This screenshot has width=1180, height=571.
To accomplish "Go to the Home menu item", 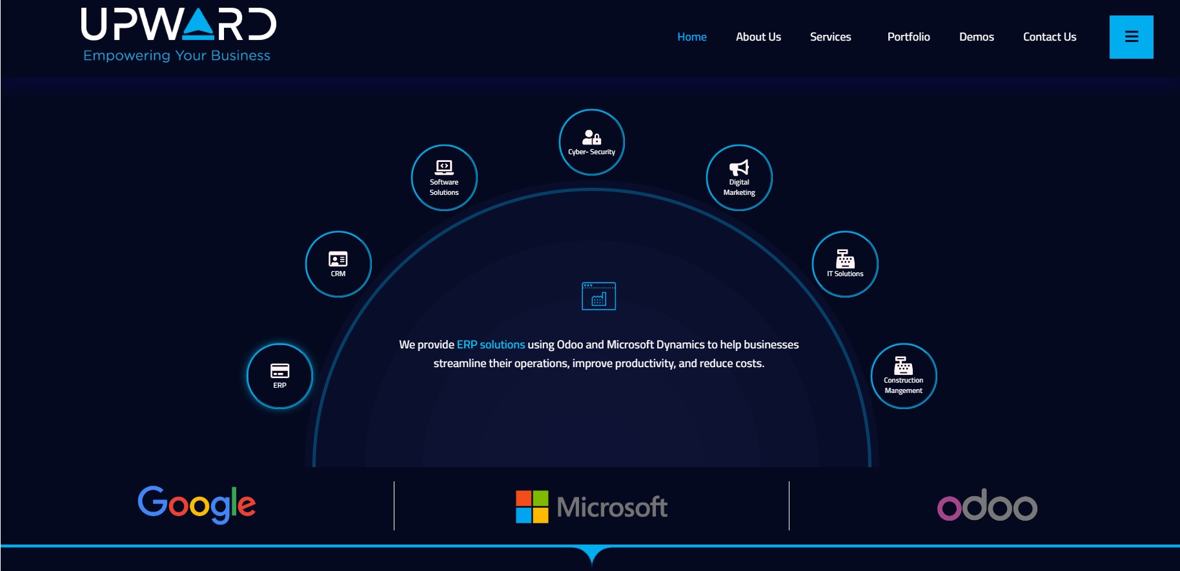I will 692,37.
